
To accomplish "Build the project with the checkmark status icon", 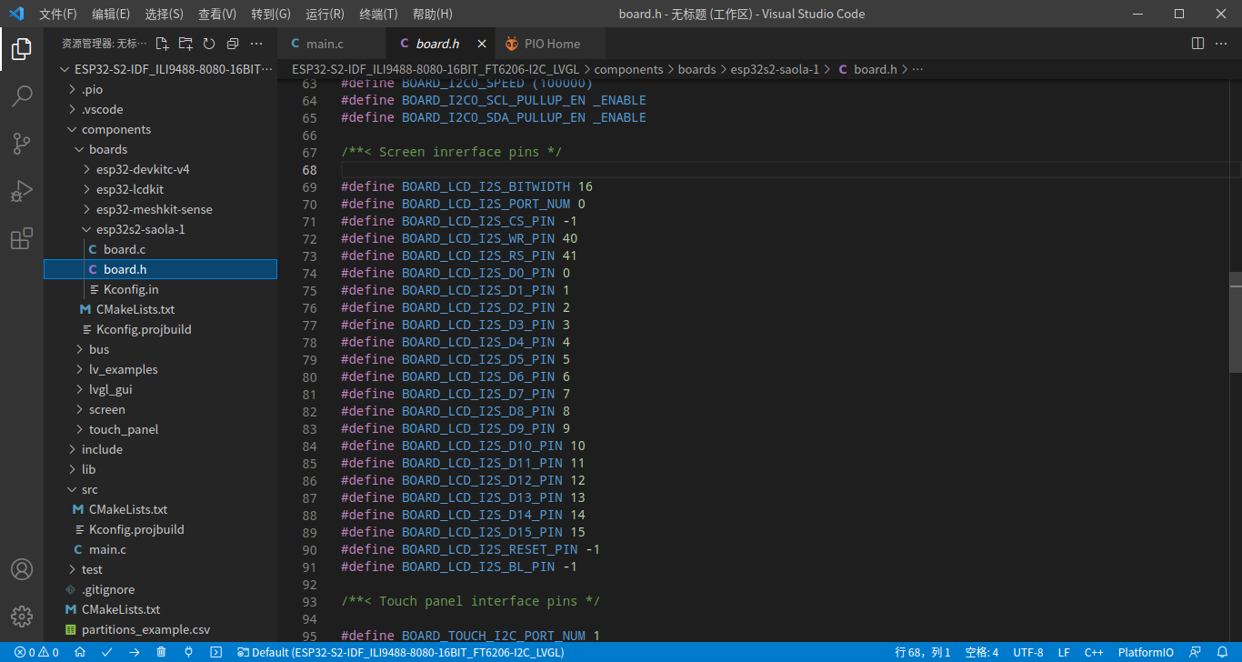I will tap(105, 652).
